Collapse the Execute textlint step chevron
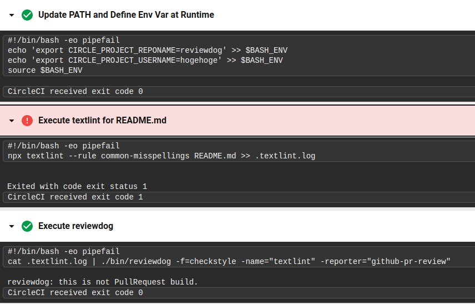This screenshot has width=475, height=304. coord(12,121)
